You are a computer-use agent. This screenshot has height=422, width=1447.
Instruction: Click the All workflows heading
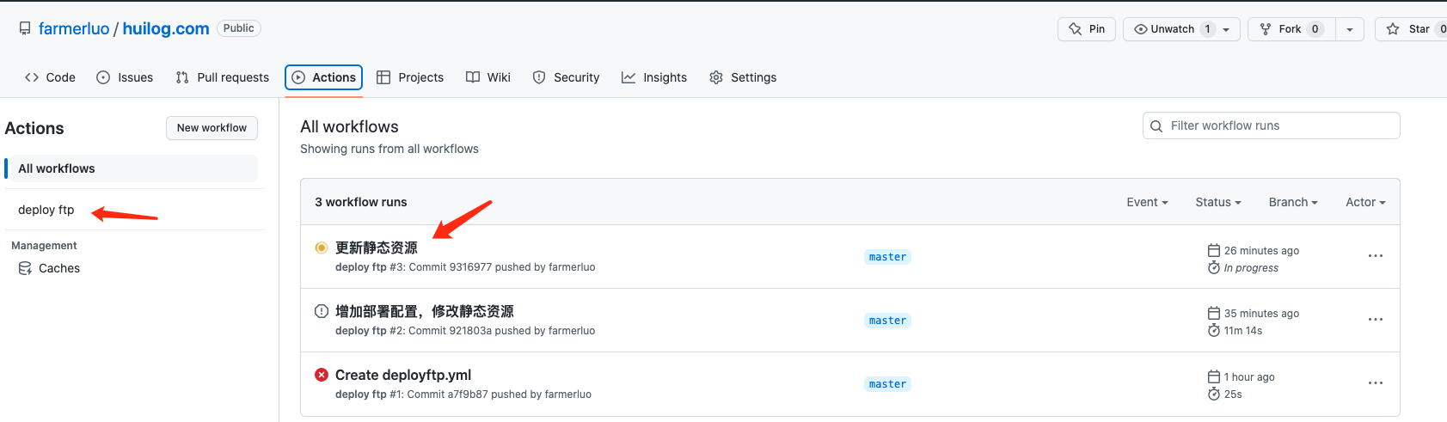[x=349, y=126]
